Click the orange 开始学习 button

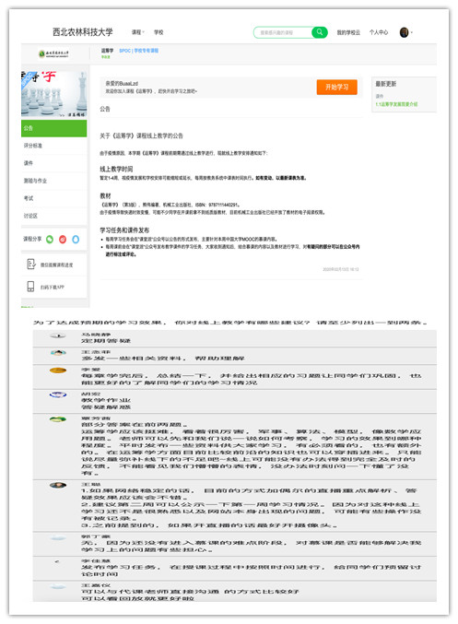pyautogui.click(x=336, y=88)
